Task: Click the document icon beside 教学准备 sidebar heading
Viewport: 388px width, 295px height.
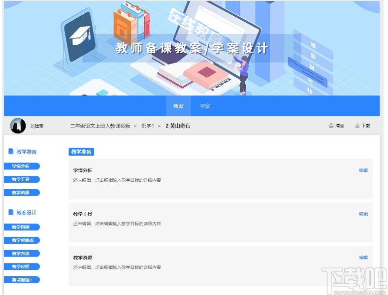Action: click(x=11, y=151)
